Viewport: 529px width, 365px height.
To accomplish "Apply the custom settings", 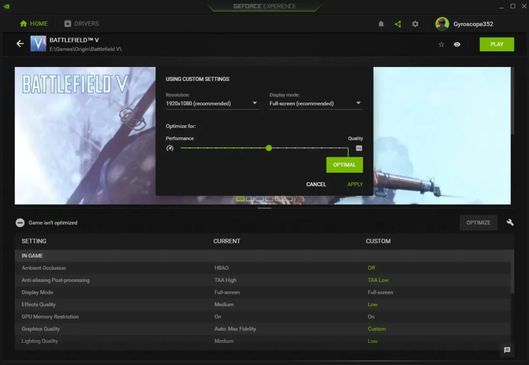I will tap(355, 184).
